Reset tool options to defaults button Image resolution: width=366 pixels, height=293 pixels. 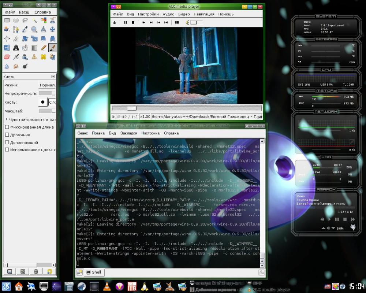click(49, 271)
